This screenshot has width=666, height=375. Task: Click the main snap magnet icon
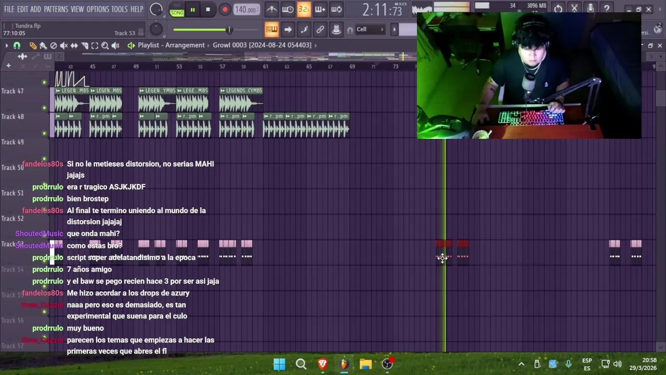pos(350,30)
